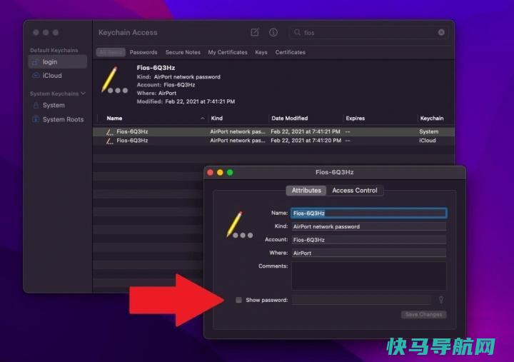The width and height of the screenshot is (514, 362).
Task: Select the login keychain in sidebar
Action: coord(58,62)
